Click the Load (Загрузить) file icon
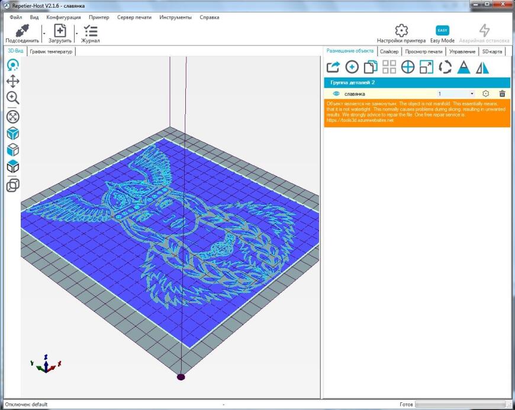This screenshot has width=515, height=410. click(x=60, y=31)
